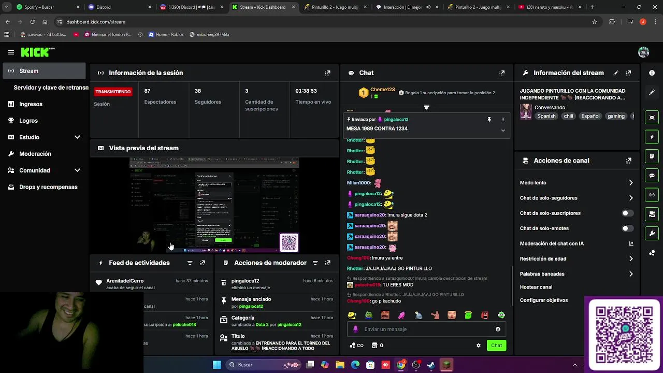The height and width of the screenshot is (373, 663).
Task: Toggle the chat bubble widget in sidebar
Action: click(652, 176)
